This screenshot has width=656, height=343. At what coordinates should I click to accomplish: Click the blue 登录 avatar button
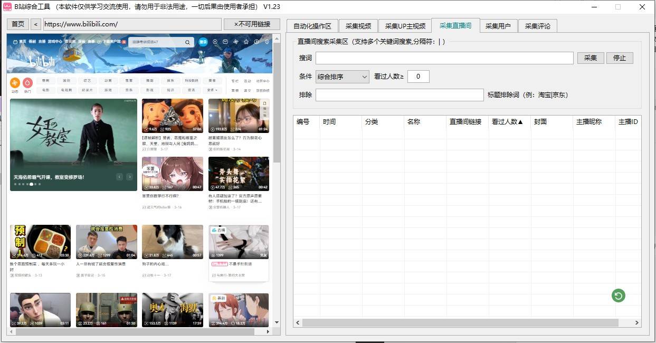point(203,42)
